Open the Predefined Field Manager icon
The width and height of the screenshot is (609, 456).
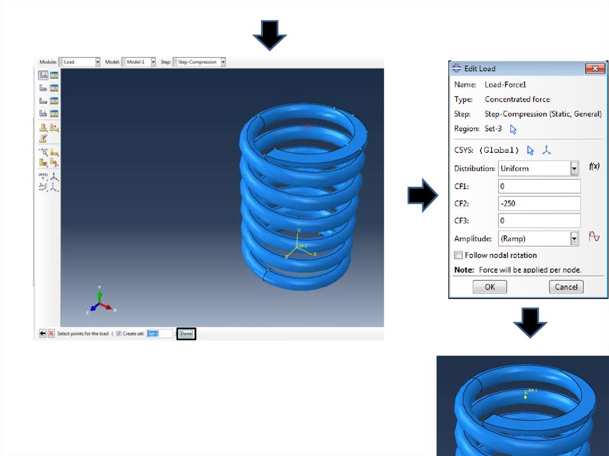54,100
